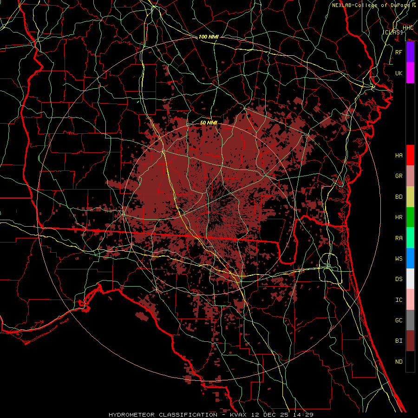Click the magenta UK legend color swatch

coord(410,73)
